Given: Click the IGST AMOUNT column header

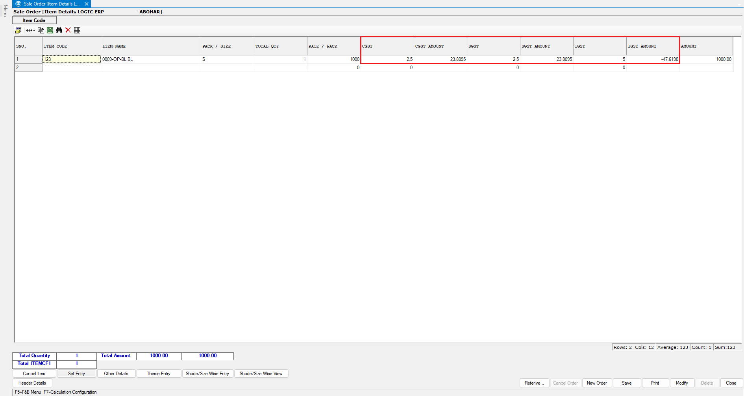Looking at the screenshot, I should click(x=653, y=46).
